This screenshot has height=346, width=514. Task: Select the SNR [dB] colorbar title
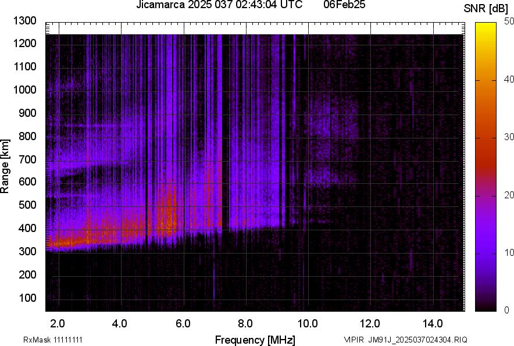pos(486,8)
